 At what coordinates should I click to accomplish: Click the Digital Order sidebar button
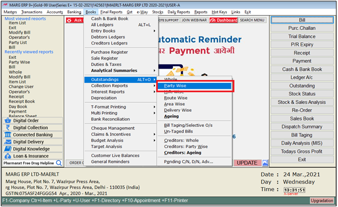pos(33,120)
